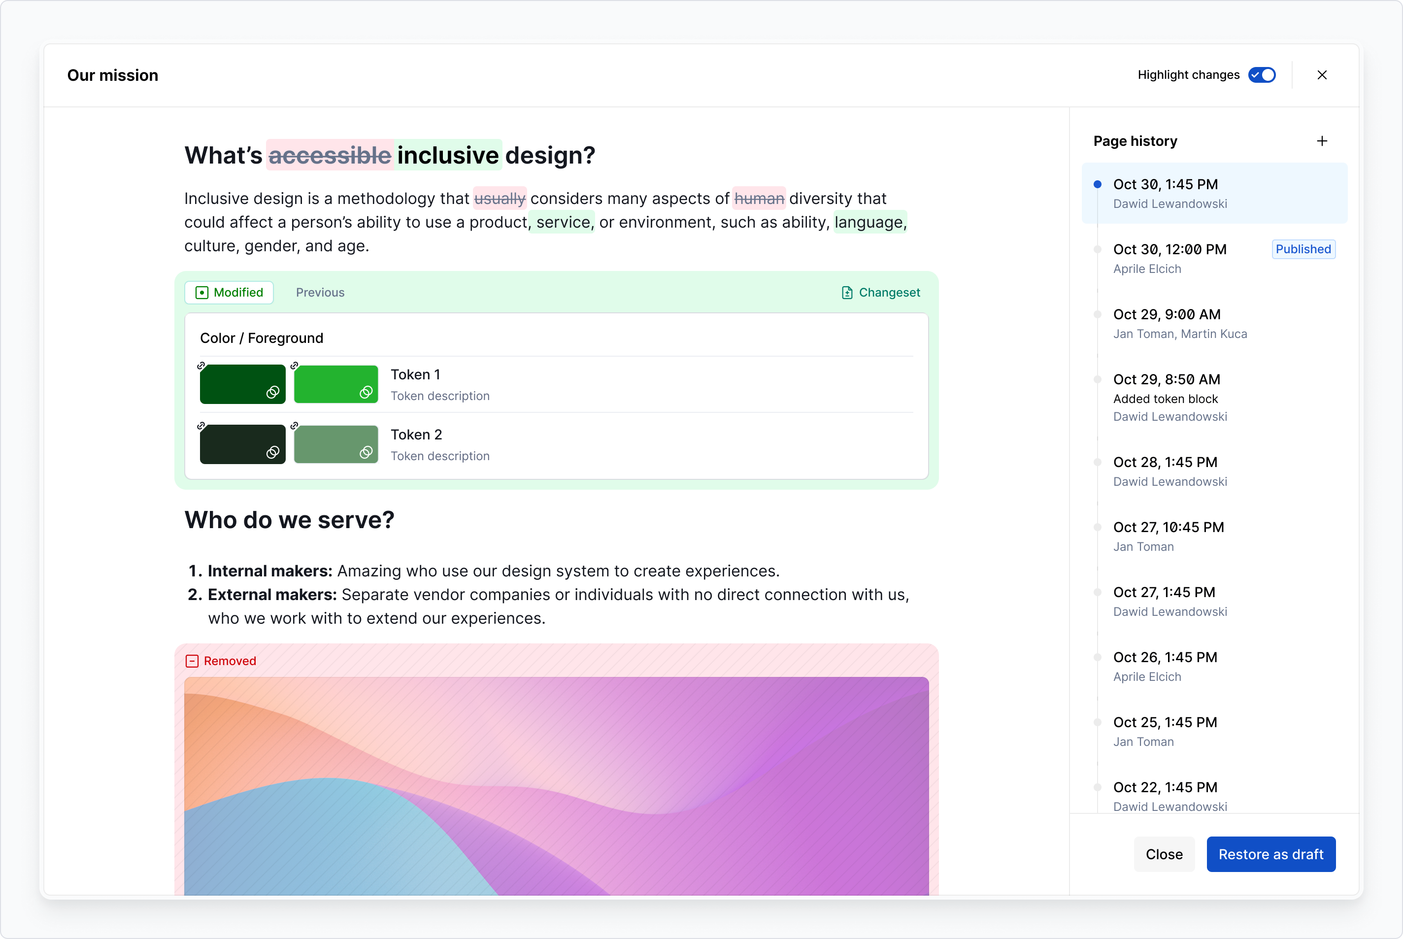Toggle the Highlight changes switch
The height and width of the screenshot is (939, 1403).
point(1262,75)
